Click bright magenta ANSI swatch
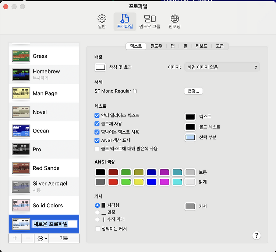The height and width of the screenshot is (252, 276). point(164,182)
